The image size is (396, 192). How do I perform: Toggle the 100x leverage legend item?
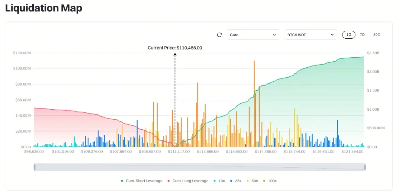pyautogui.click(x=270, y=181)
